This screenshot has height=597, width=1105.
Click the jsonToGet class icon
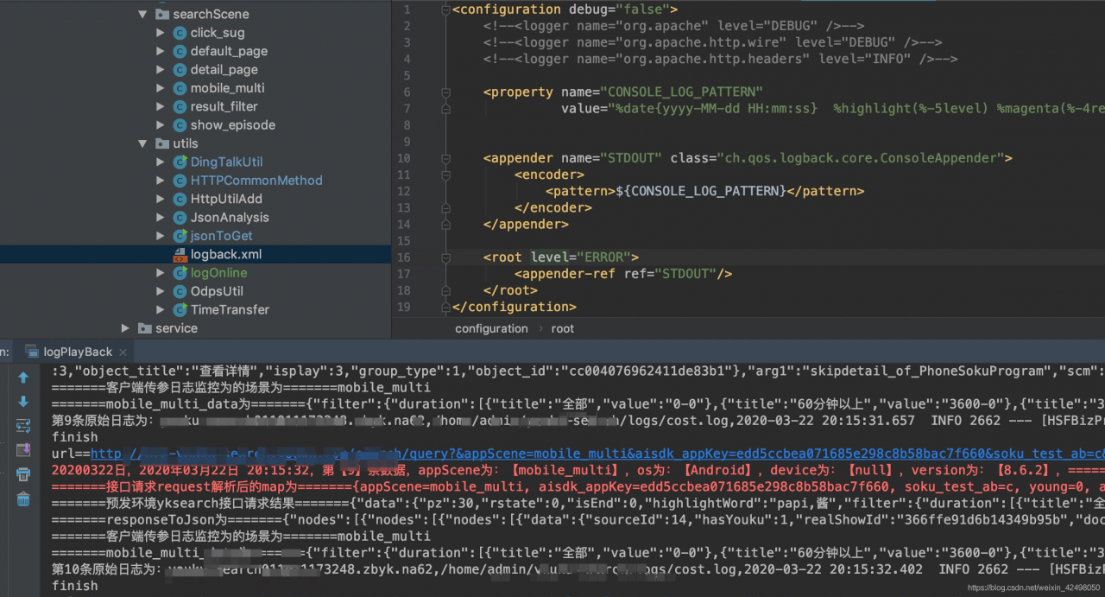click(180, 236)
